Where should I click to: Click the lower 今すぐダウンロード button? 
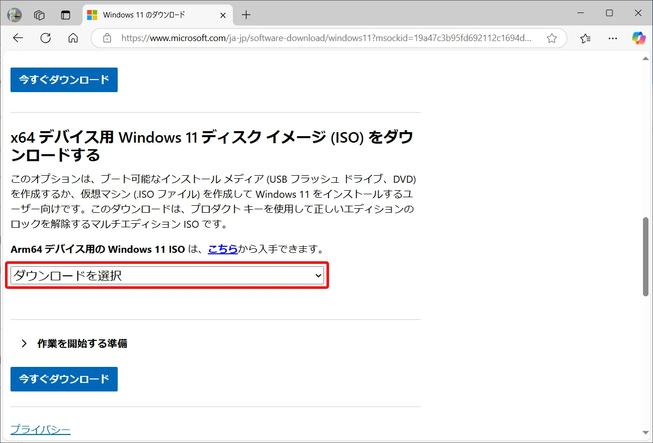[64, 379]
